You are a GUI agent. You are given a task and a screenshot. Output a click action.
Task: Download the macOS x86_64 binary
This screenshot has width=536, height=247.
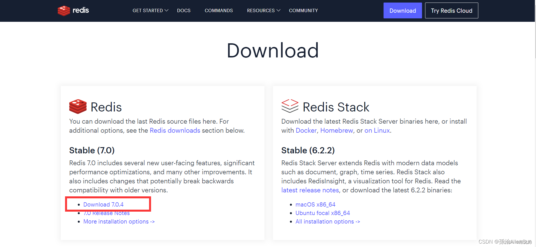(x=315, y=205)
